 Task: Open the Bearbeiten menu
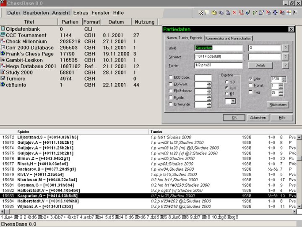pos(36,13)
